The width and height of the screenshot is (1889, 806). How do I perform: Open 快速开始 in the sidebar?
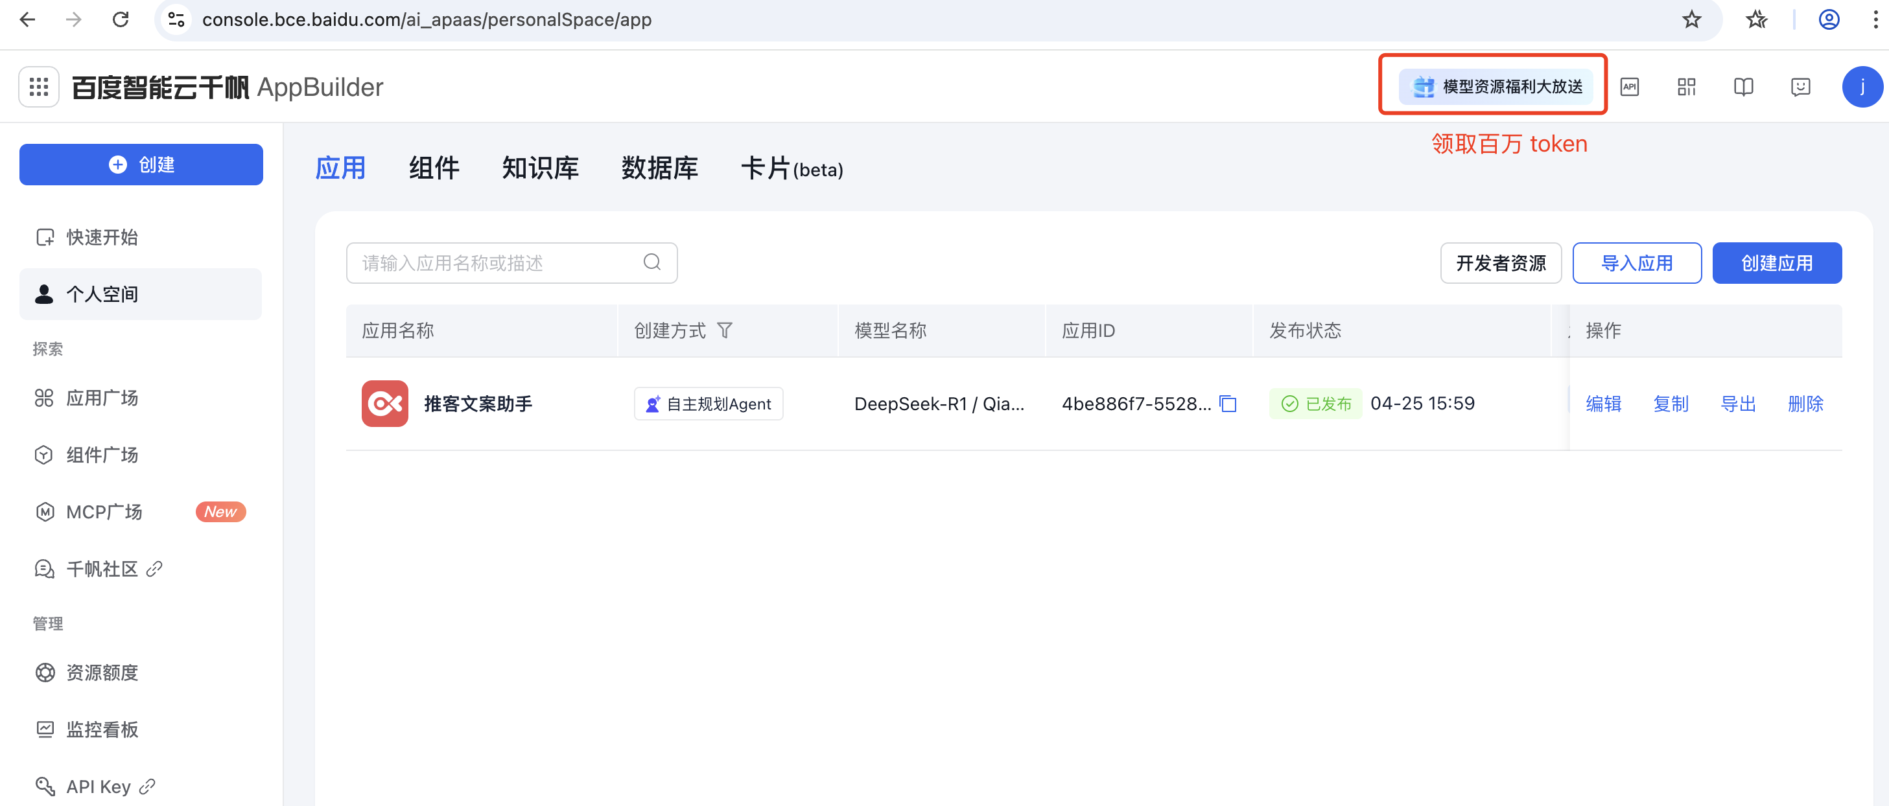[x=141, y=237]
